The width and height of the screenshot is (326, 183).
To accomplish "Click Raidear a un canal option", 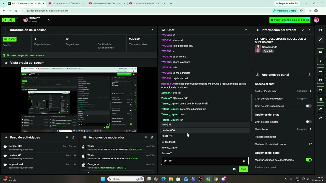I will point(265,167).
